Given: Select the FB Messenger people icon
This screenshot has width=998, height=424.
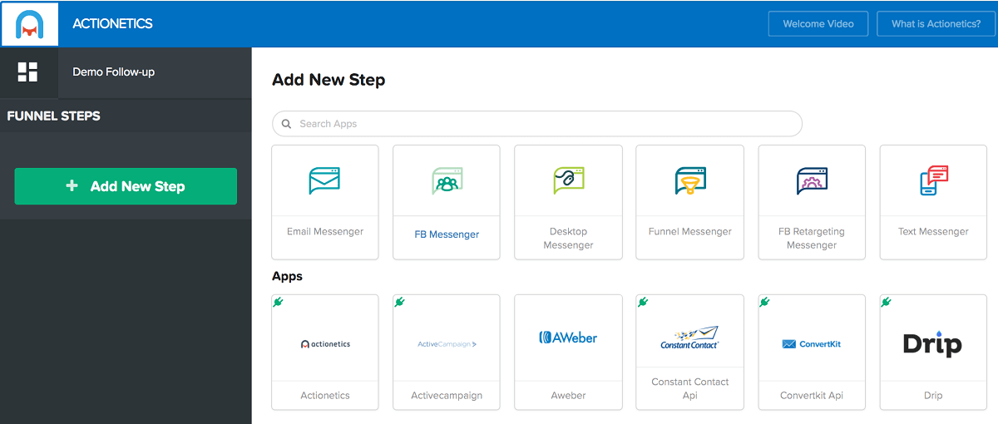Looking at the screenshot, I should point(447,180).
